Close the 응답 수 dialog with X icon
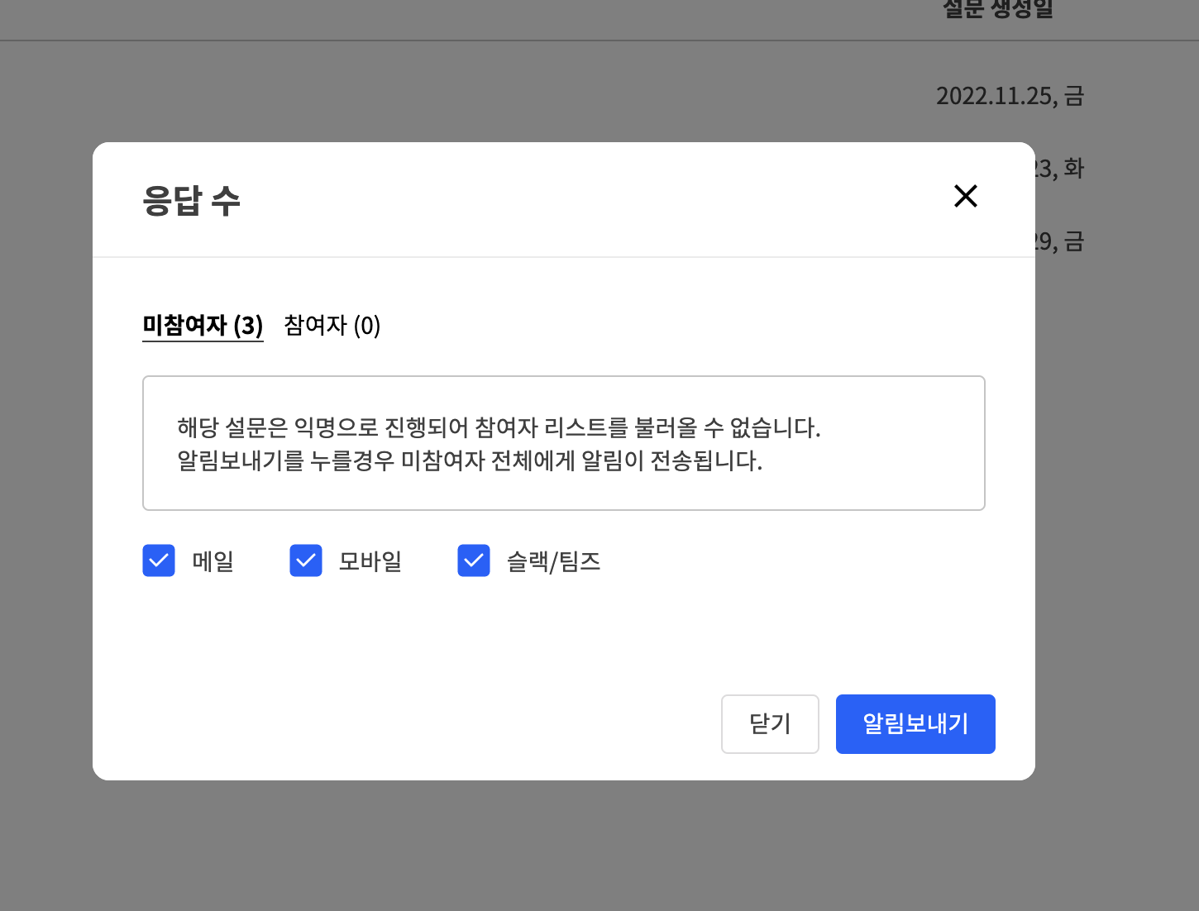 965,196
